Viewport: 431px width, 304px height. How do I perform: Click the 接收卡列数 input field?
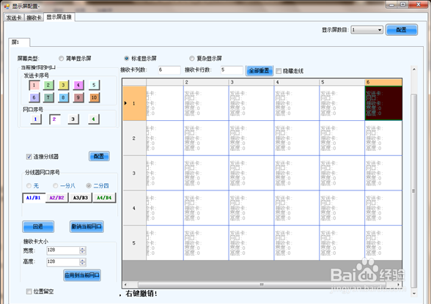[169, 70]
